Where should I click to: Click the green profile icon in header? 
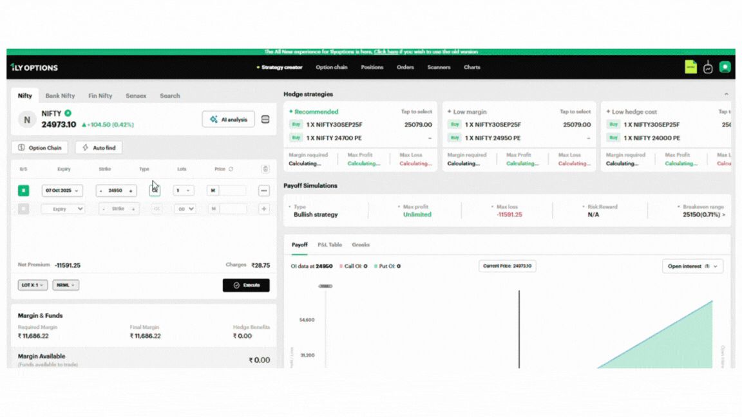[x=725, y=67]
